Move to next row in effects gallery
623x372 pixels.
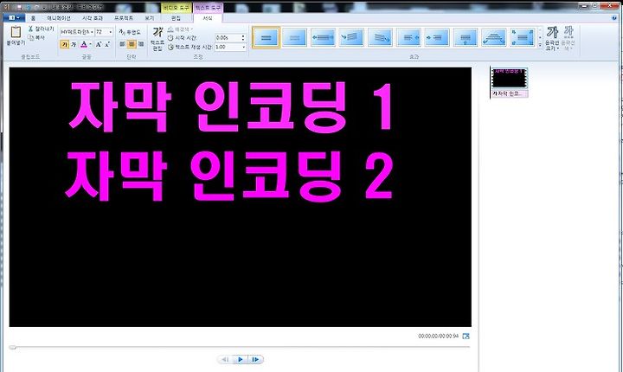pos(540,38)
